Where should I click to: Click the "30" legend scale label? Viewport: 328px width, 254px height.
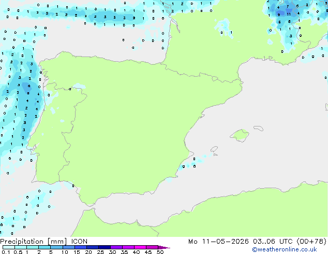coord(112,252)
